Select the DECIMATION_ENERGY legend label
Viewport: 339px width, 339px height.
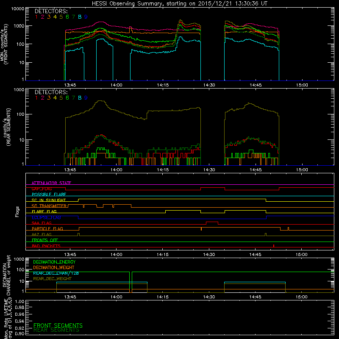(54, 262)
